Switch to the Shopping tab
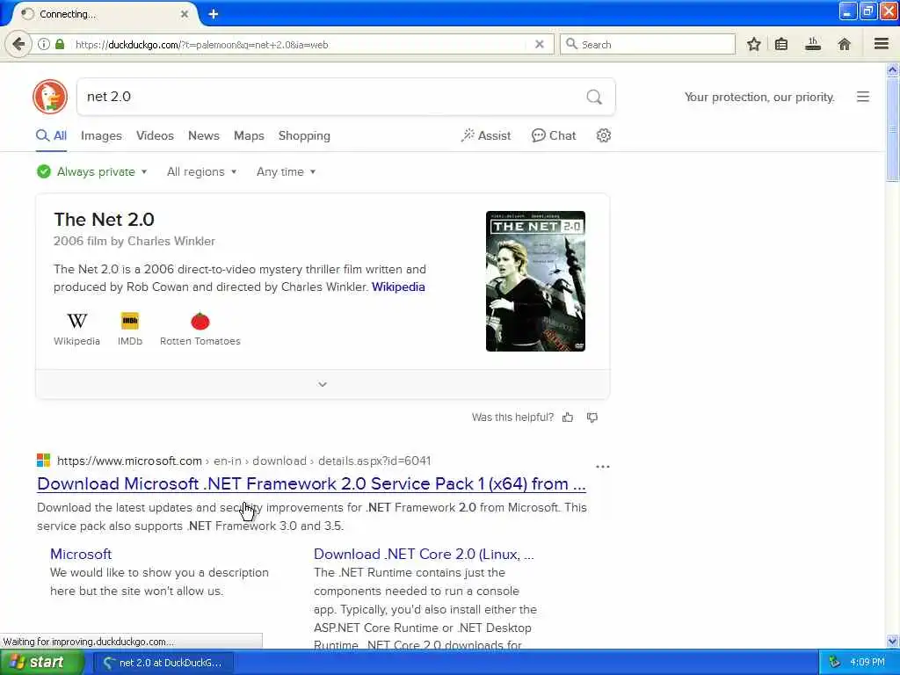Image resolution: width=900 pixels, height=675 pixels. click(304, 136)
